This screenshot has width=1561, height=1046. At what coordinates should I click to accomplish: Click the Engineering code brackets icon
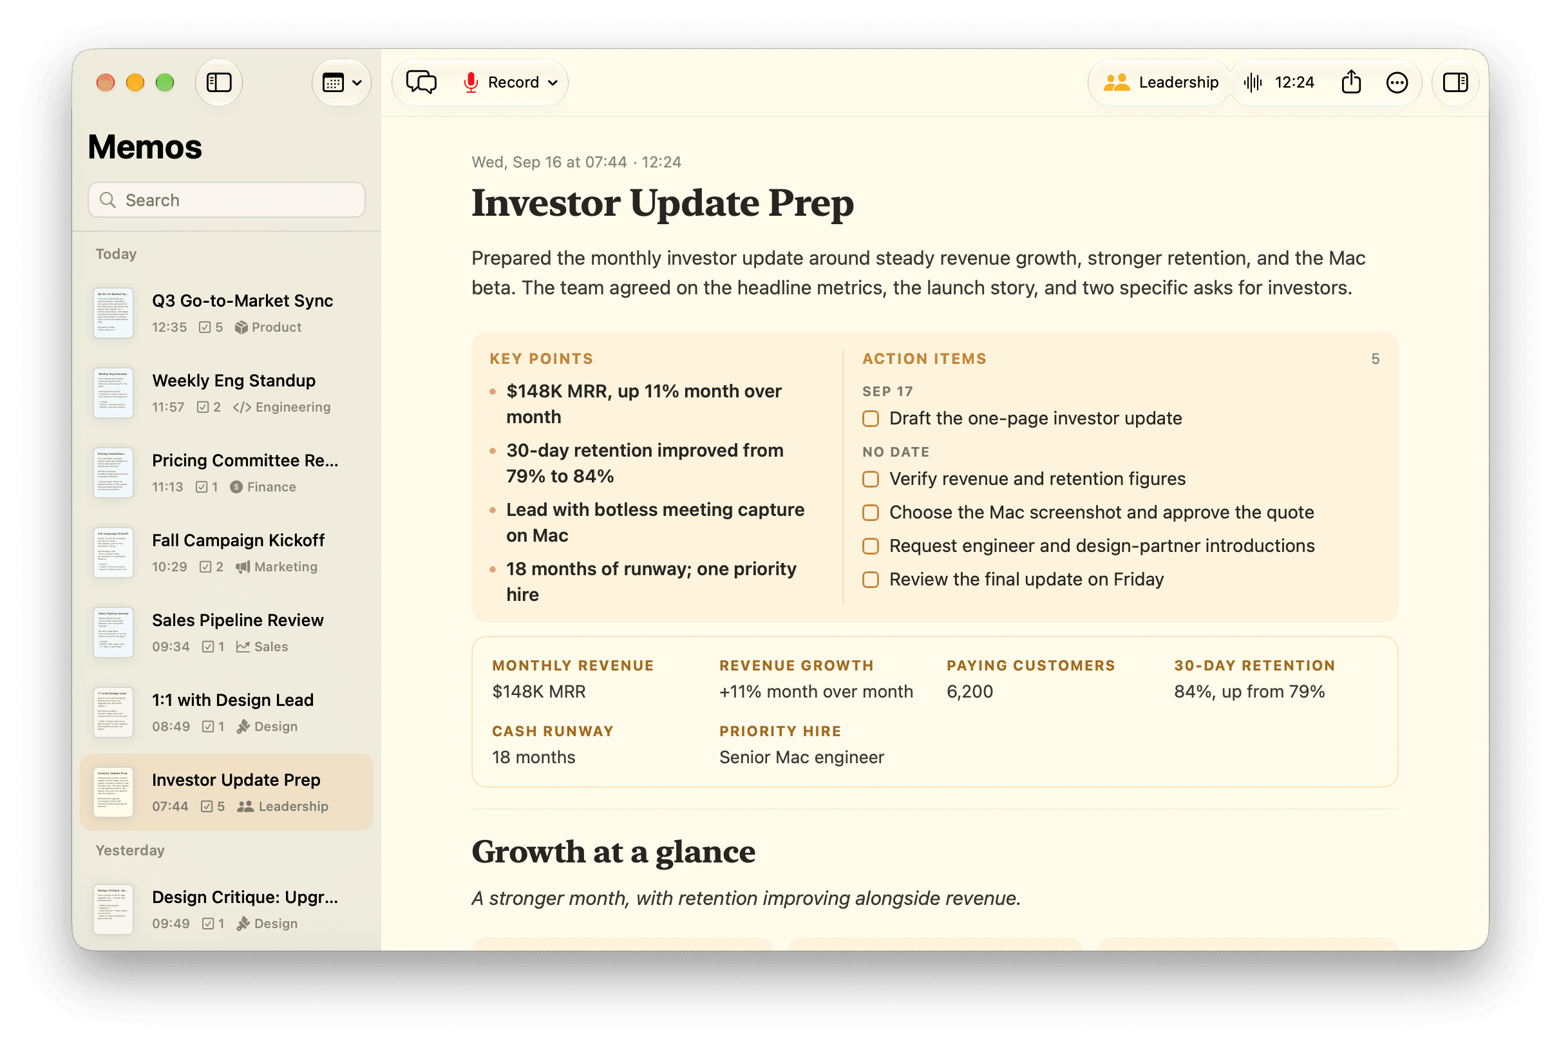point(242,408)
